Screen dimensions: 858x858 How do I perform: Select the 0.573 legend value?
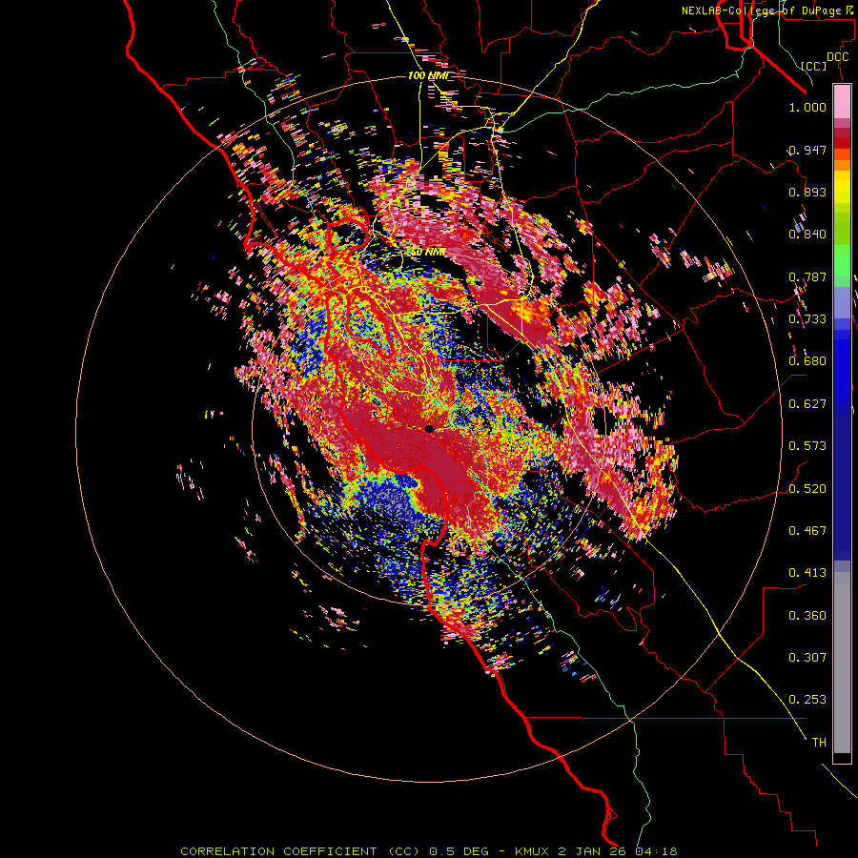tap(807, 446)
